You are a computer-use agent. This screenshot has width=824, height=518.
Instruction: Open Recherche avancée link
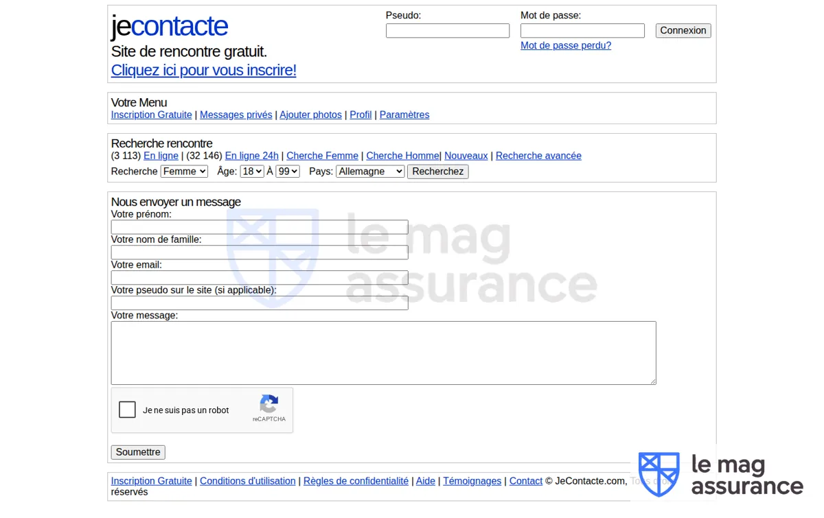(538, 156)
